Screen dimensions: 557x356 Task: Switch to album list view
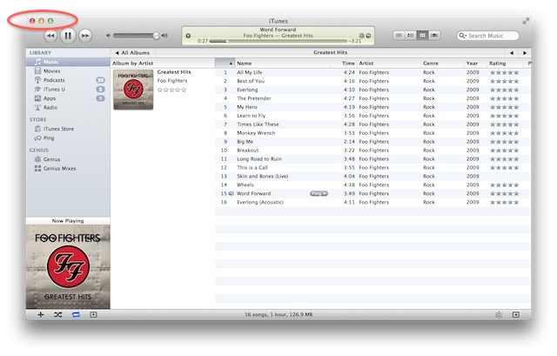coord(411,36)
